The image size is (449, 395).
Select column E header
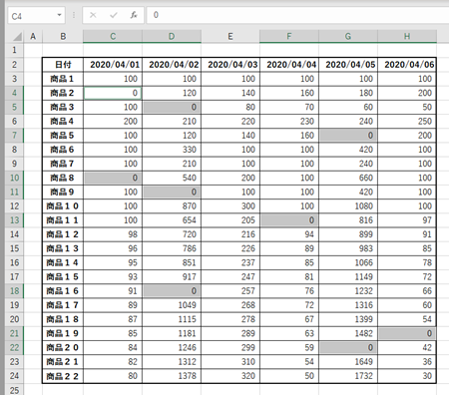pyautogui.click(x=230, y=36)
